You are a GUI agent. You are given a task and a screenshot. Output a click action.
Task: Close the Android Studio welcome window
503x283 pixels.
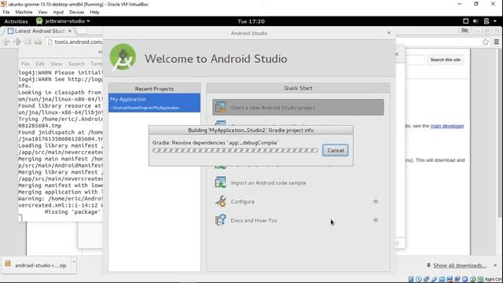pos(389,33)
